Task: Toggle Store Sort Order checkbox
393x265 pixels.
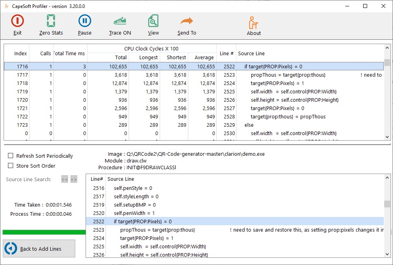Action: (x=11, y=166)
